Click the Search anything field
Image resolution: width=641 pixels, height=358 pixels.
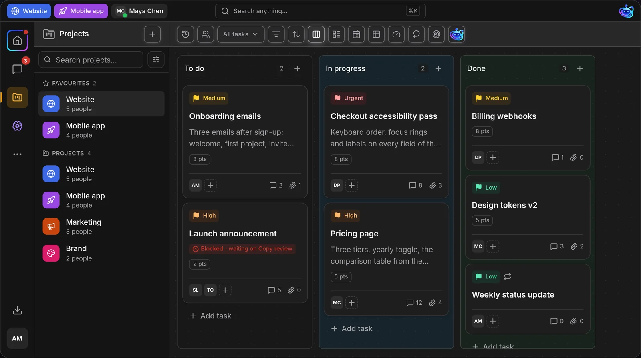(320, 11)
